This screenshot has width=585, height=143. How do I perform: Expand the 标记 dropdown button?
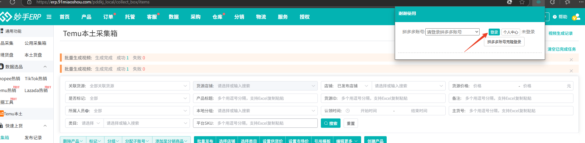pos(95,141)
